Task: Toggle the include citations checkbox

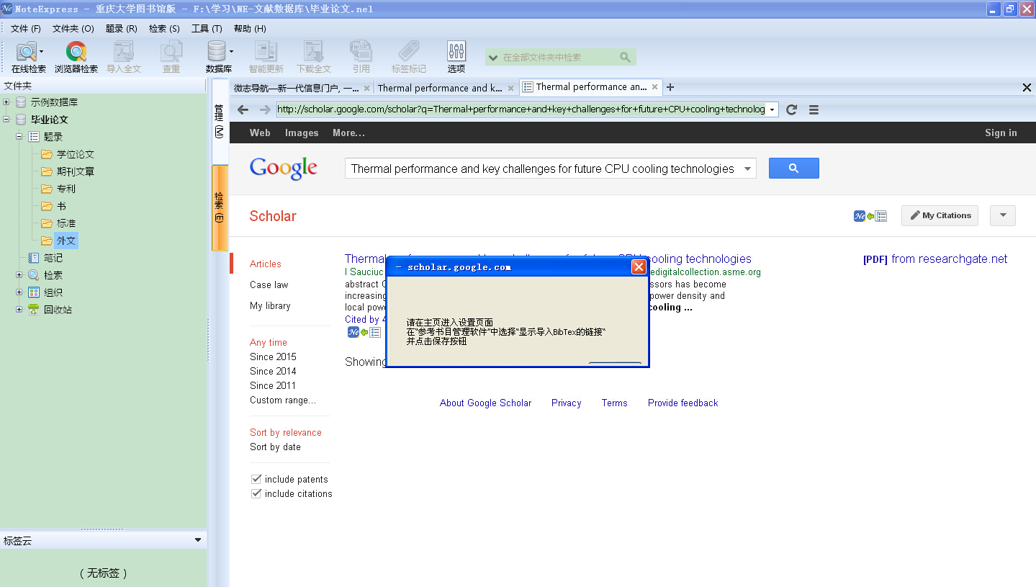Action: point(256,493)
